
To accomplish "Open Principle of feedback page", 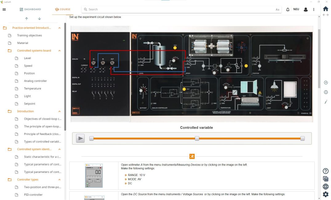I will coord(42,134).
